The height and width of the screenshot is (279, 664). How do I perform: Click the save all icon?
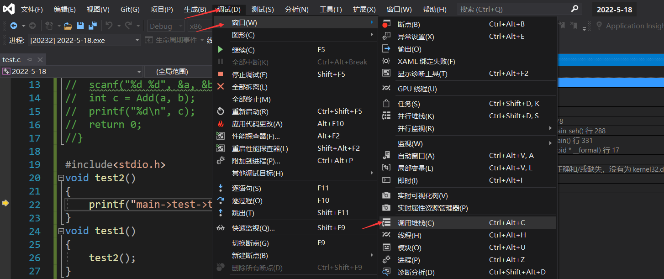(93, 26)
